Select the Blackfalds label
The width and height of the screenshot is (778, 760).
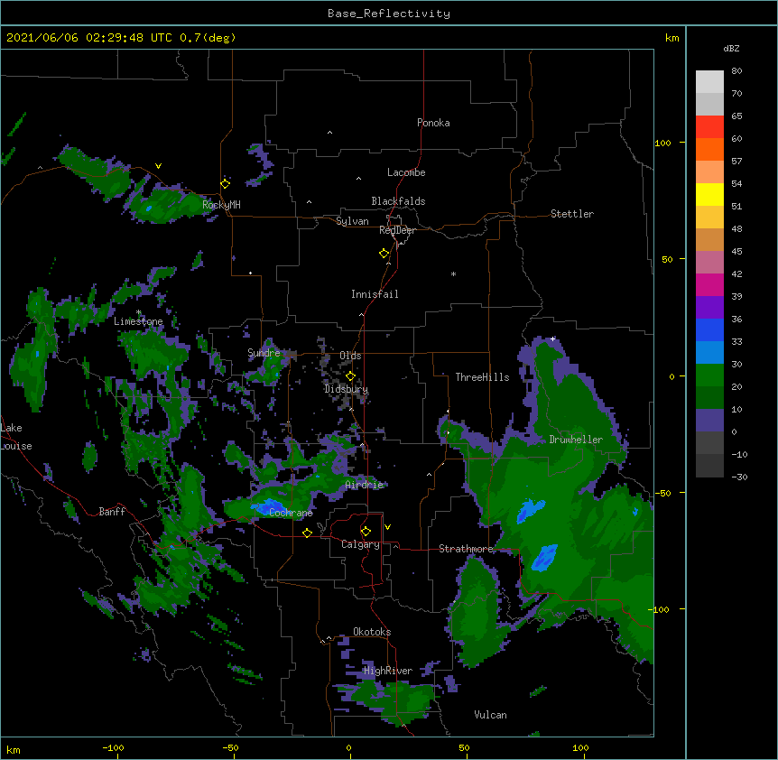click(398, 201)
